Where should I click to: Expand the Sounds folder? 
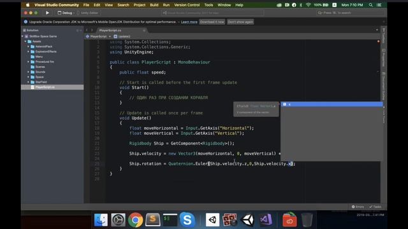click(28, 72)
